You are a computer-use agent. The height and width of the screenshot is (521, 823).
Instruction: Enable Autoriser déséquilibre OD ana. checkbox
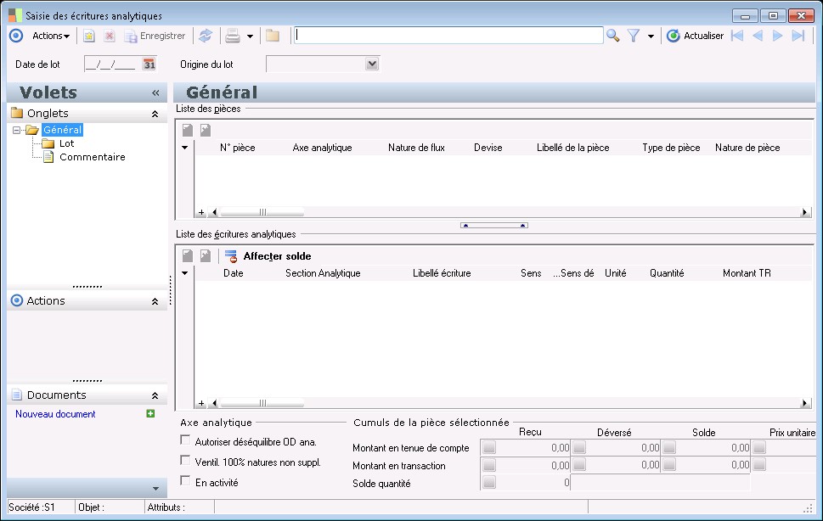(x=186, y=440)
